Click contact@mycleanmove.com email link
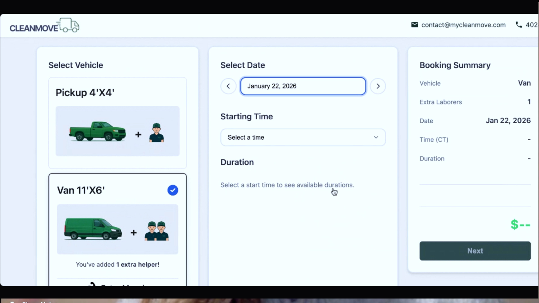The image size is (539, 303). pos(463,25)
